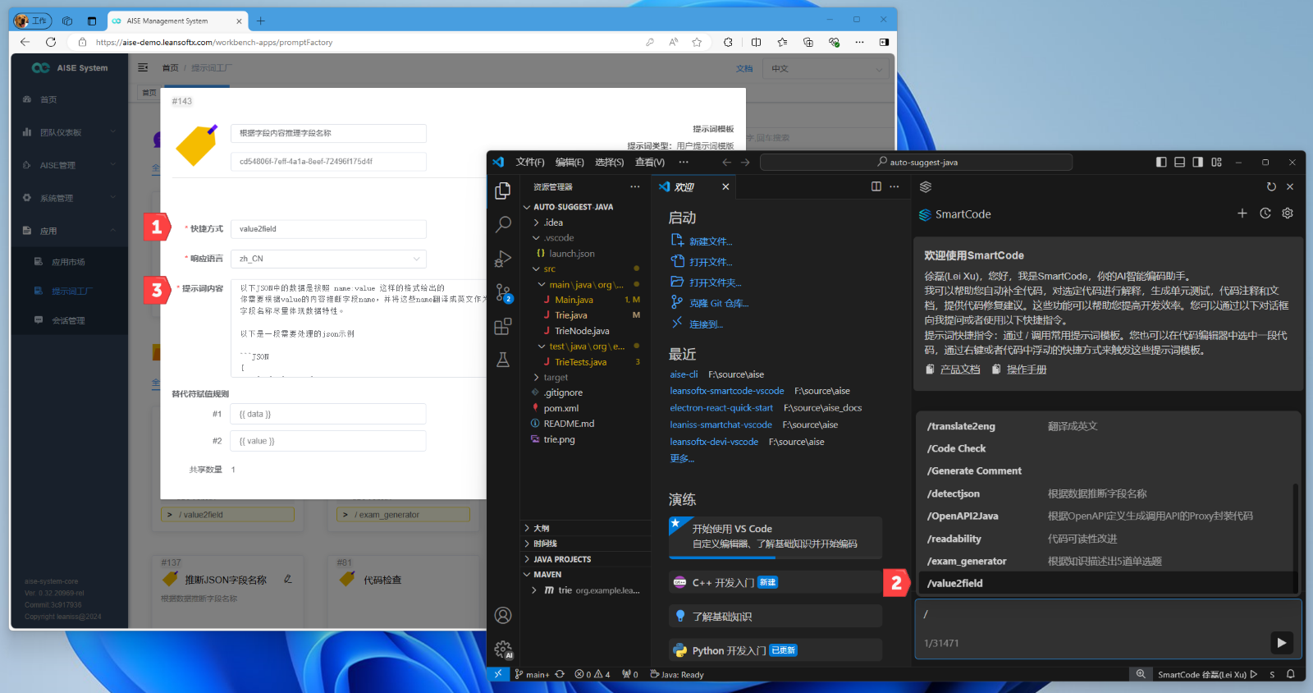Screen dimensions: 1313x693
Task: Toggle the primary side bar layout icon
Action: (1161, 163)
